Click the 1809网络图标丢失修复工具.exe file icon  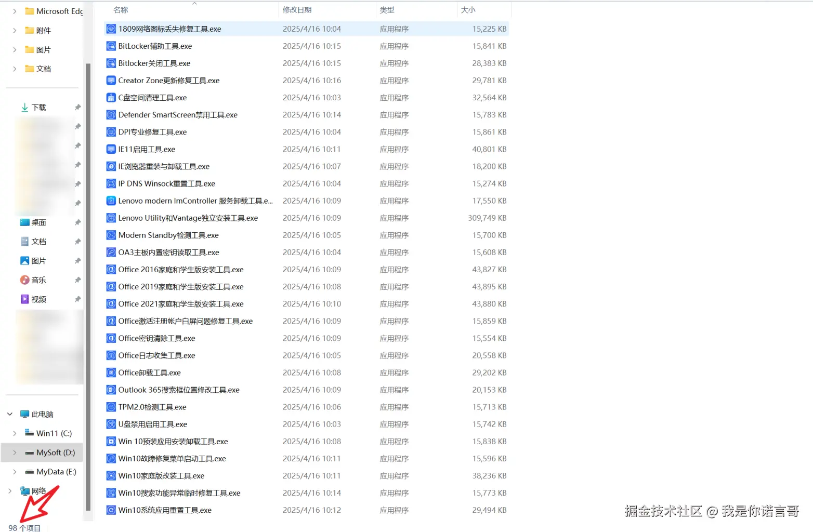pos(111,29)
